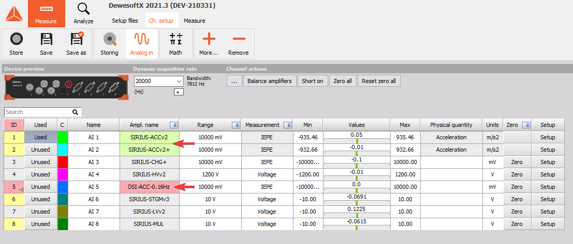Click the SIRIUS device preview image
The width and height of the screenshot is (573, 244).
click(66, 87)
